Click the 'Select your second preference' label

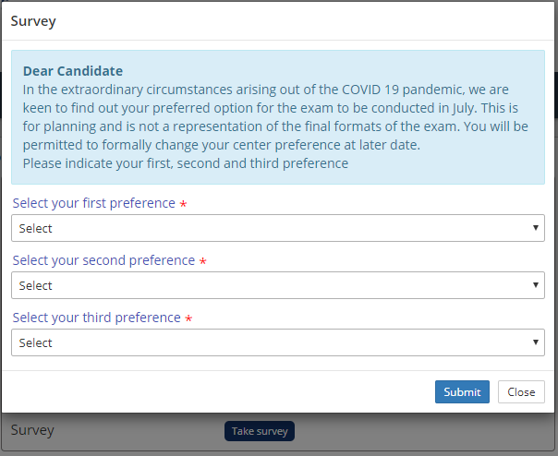(103, 260)
